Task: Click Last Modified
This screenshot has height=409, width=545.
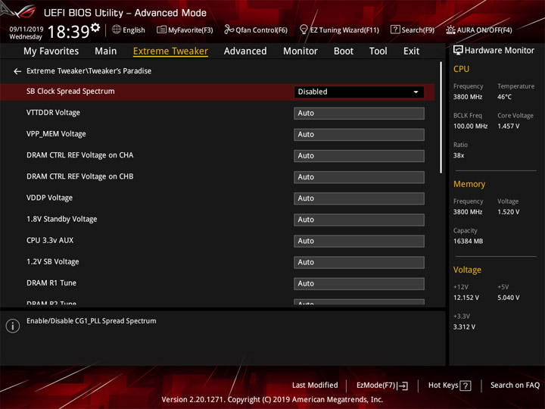Action: 315,386
